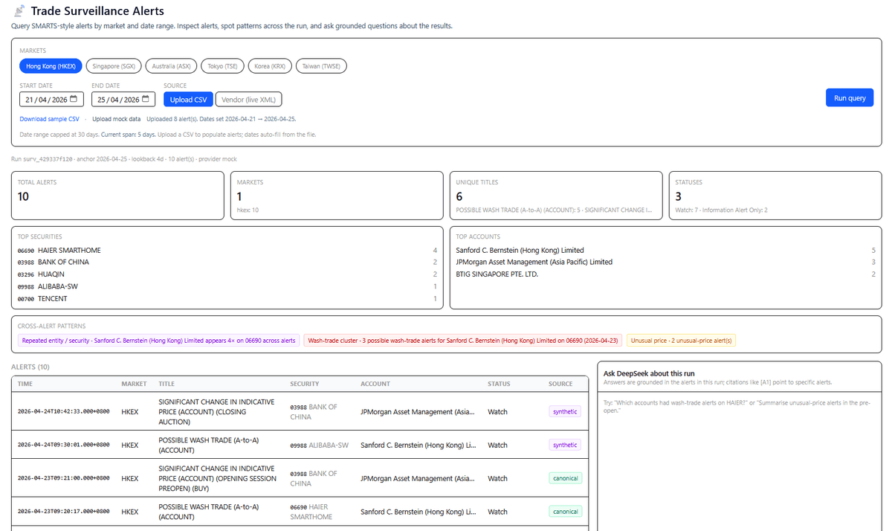Click the Unusual price pattern chip
The image size is (892, 531).
pyautogui.click(x=681, y=341)
